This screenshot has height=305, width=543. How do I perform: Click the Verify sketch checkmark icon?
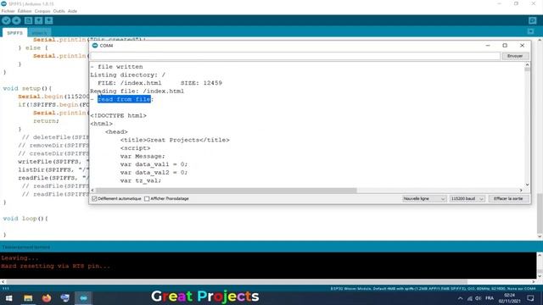coord(6,20)
